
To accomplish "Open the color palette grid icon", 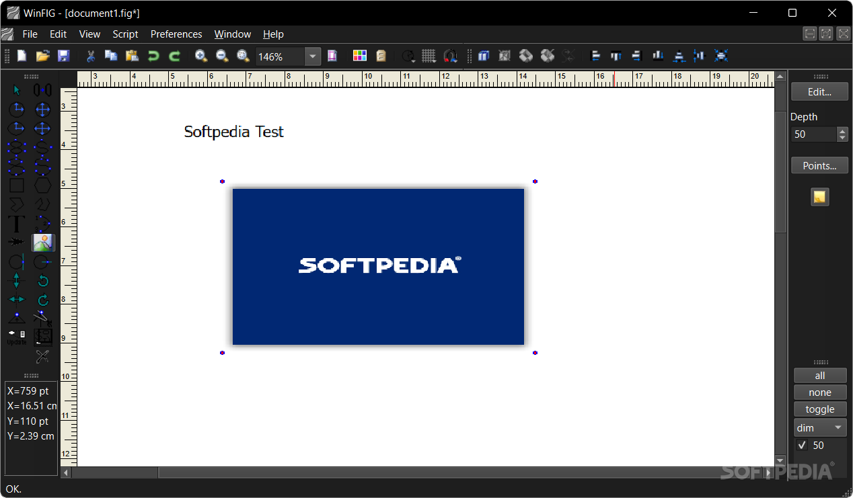I will 360,56.
